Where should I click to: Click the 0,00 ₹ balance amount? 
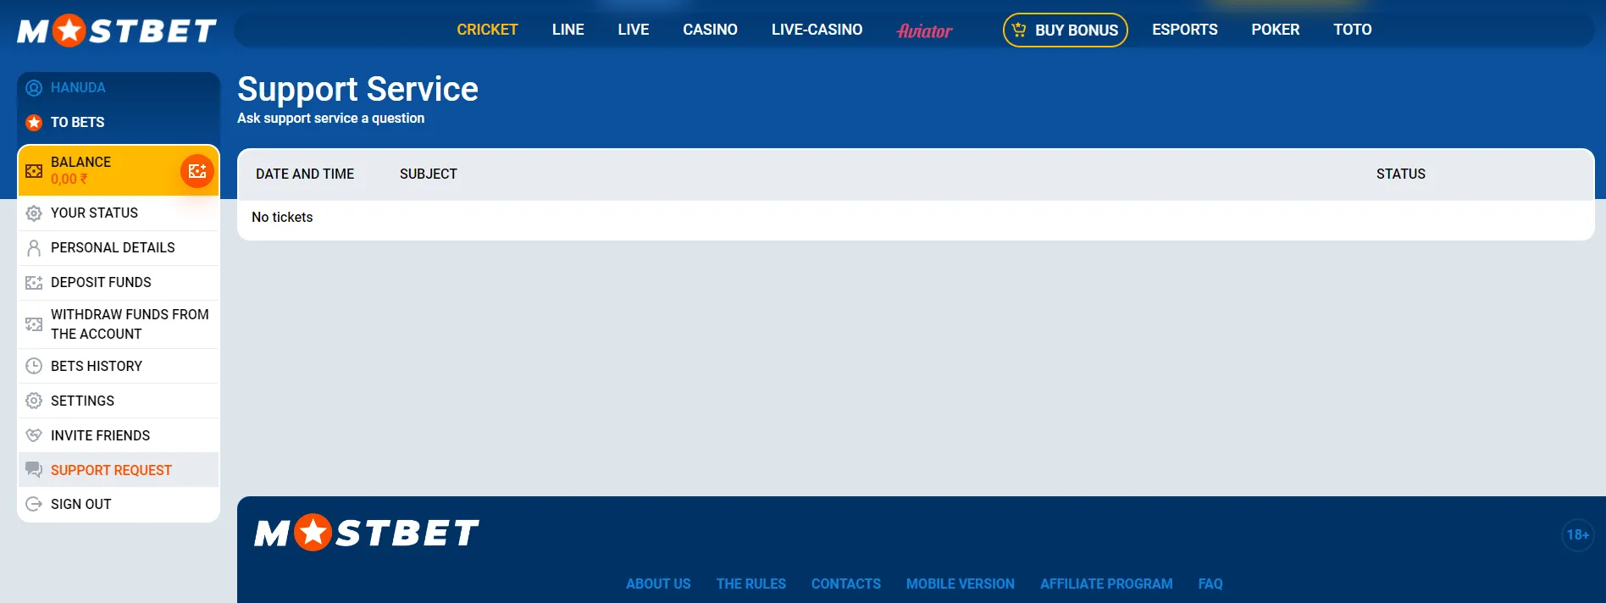coord(69,180)
